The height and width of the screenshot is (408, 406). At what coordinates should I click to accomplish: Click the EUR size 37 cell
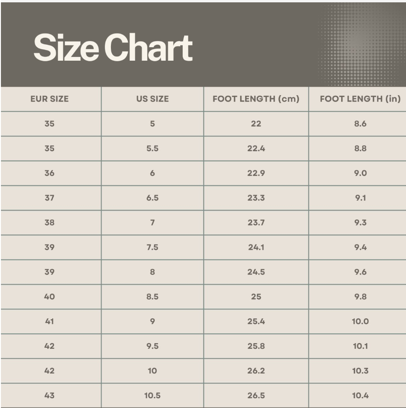(49, 198)
